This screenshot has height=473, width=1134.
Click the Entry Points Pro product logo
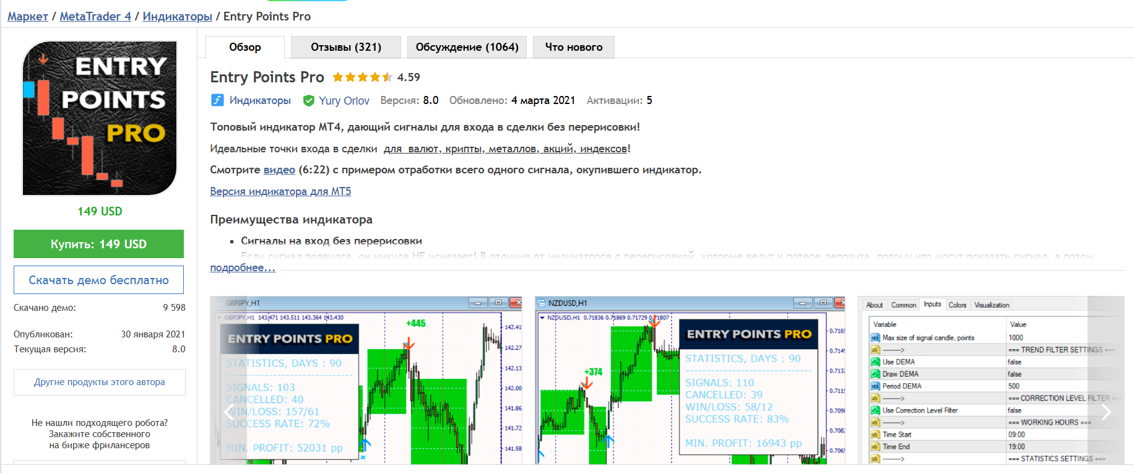[x=100, y=118]
